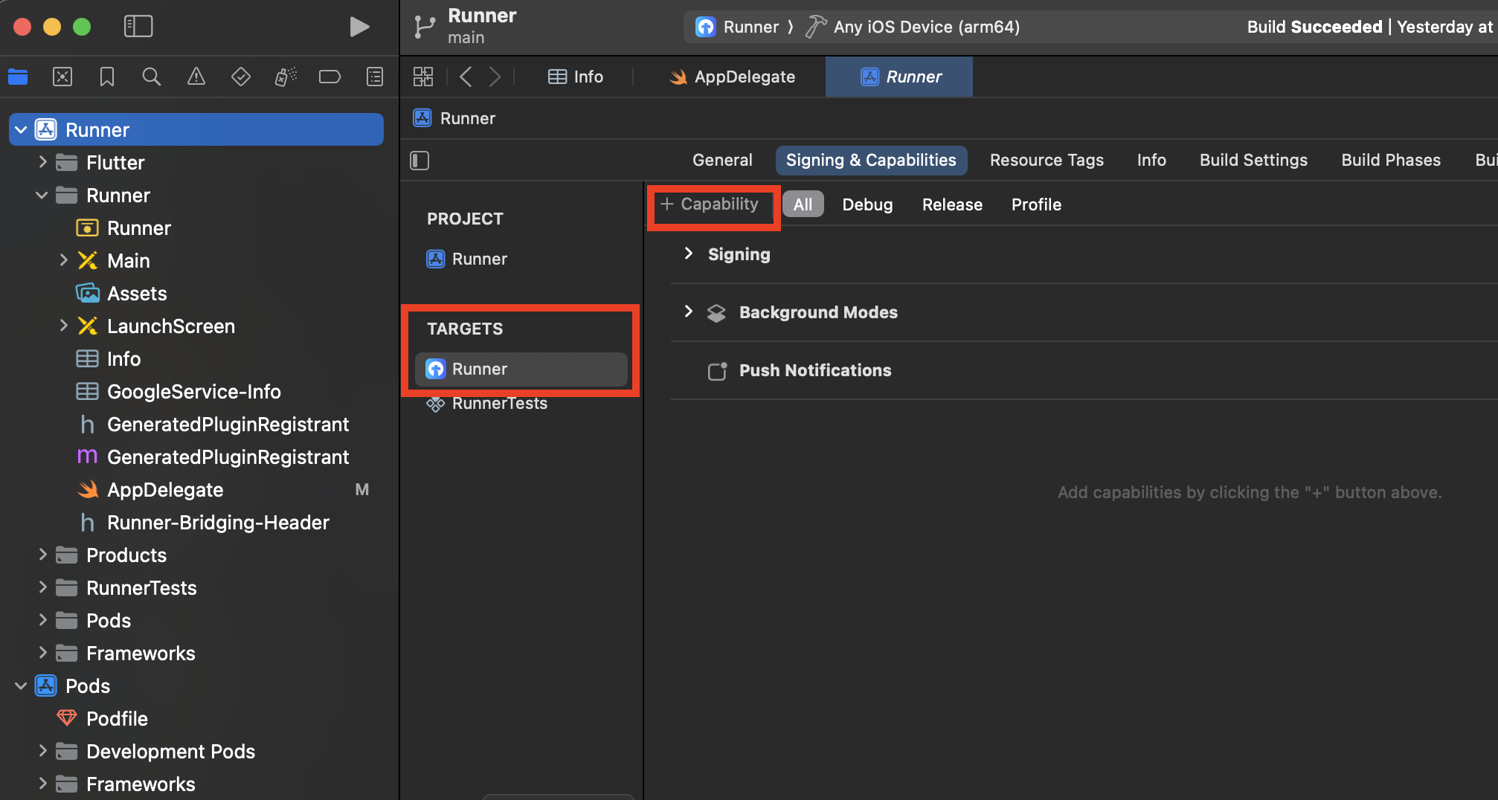Click the Run play button

click(x=359, y=27)
